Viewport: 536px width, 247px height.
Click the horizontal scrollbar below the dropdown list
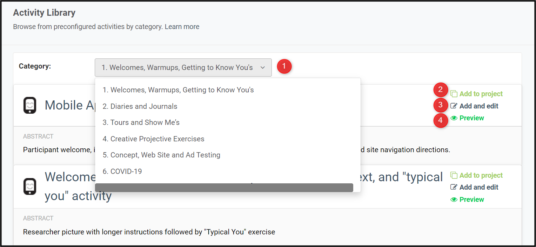click(x=224, y=188)
